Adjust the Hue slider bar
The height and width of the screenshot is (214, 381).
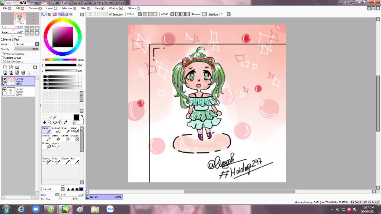(61, 60)
